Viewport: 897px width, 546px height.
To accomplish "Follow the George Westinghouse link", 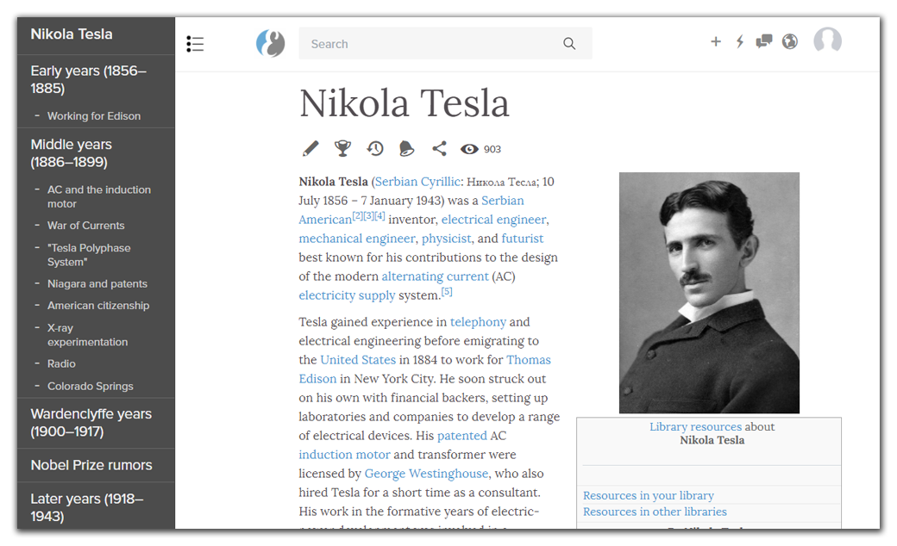I will click(426, 474).
